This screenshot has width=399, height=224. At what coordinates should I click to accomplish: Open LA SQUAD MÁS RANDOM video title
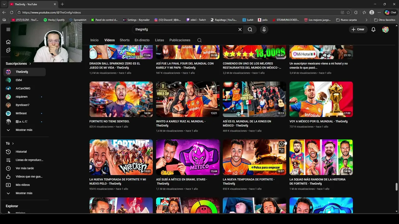(x=317, y=181)
